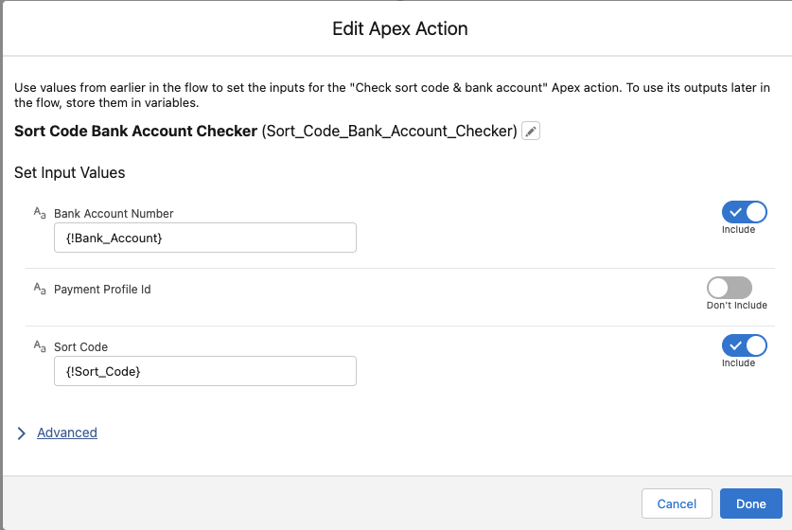The width and height of the screenshot is (792, 530).
Task: Click the pencil edit icon beside the API name
Action: pos(531,132)
